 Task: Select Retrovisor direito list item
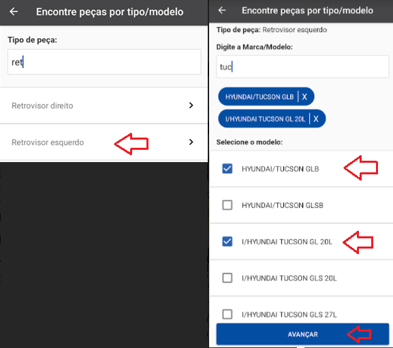click(x=104, y=106)
